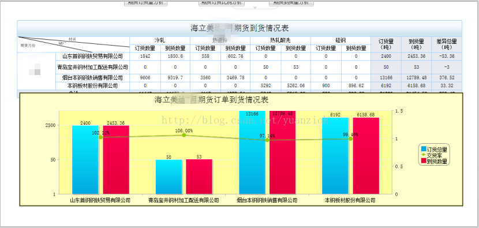This screenshot has height=228, width=479.
Task: Click 山东首钢钢铁贸易有限公司 chart axis label
Action: pyautogui.click(x=100, y=201)
